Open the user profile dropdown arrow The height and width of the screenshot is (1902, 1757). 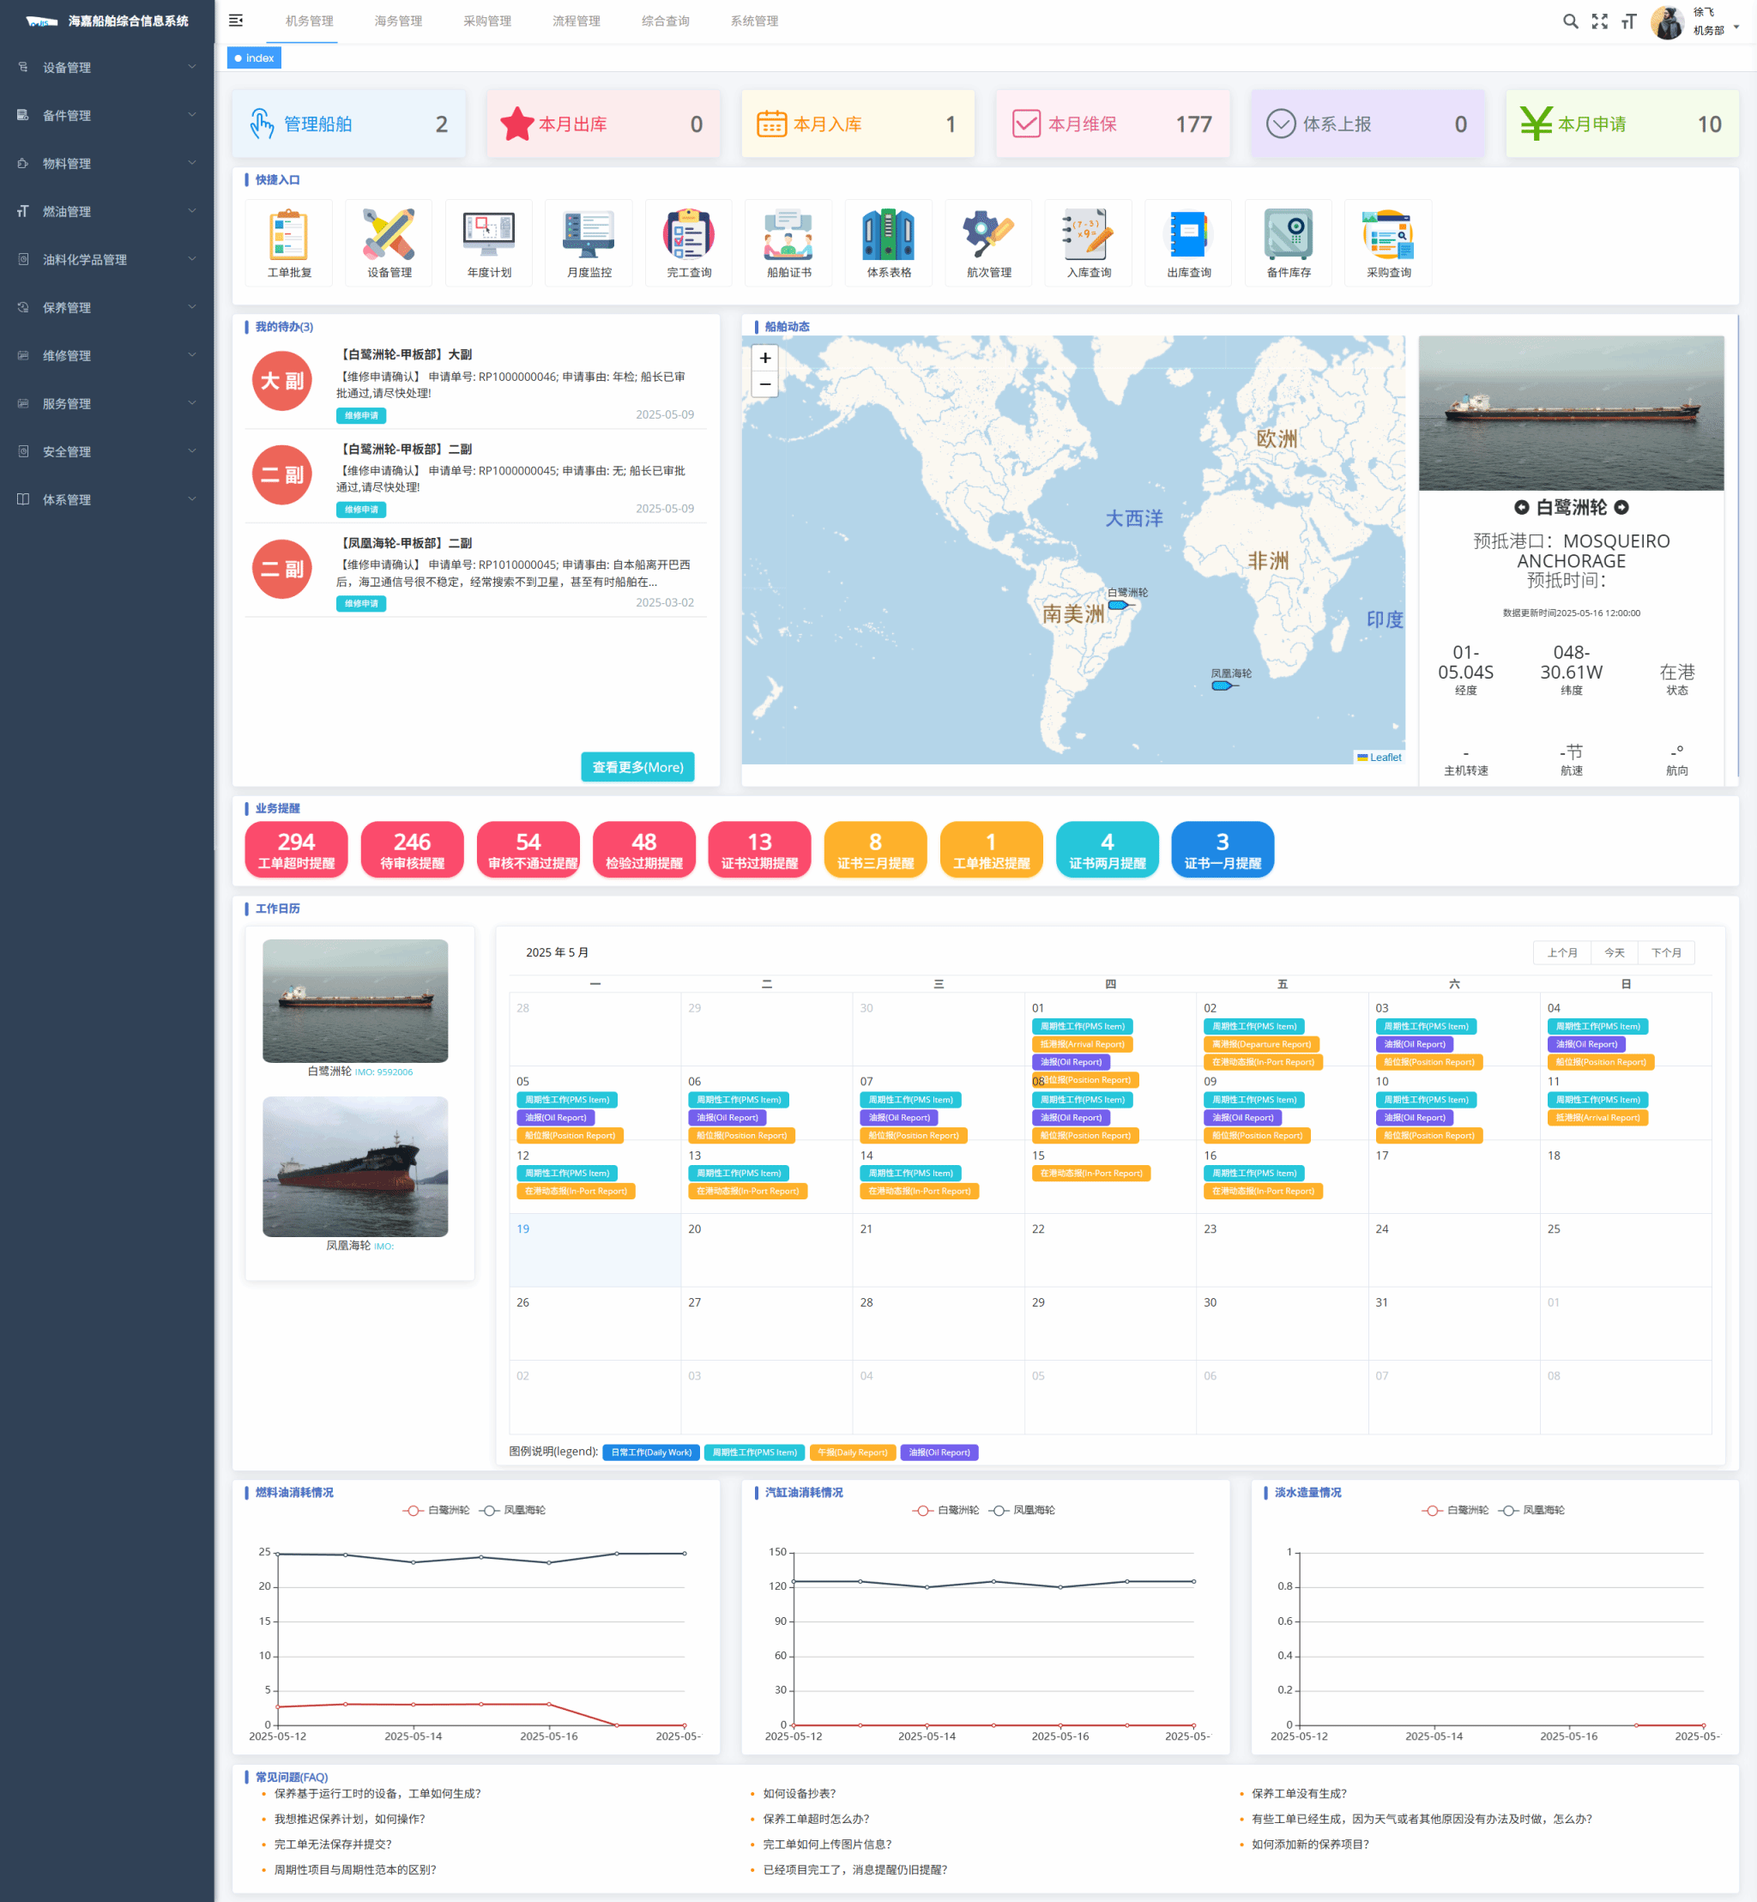(1736, 27)
